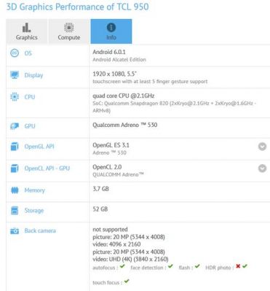The width and height of the screenshot is (270, 291).
Task: Expand the OpenGL ES 3.1 details
Action: coord(262,147)
